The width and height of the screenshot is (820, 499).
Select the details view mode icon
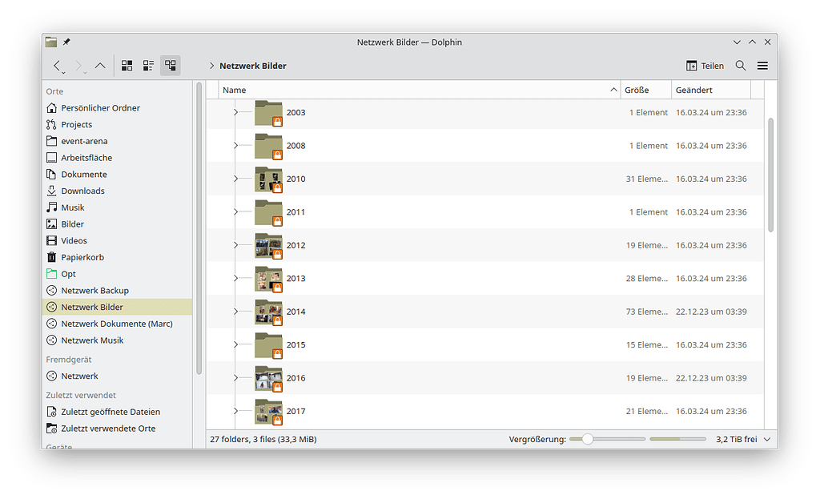[170, 65]
